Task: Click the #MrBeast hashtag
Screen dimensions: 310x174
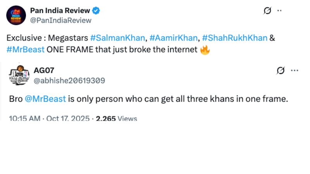Action: (26, 49)
